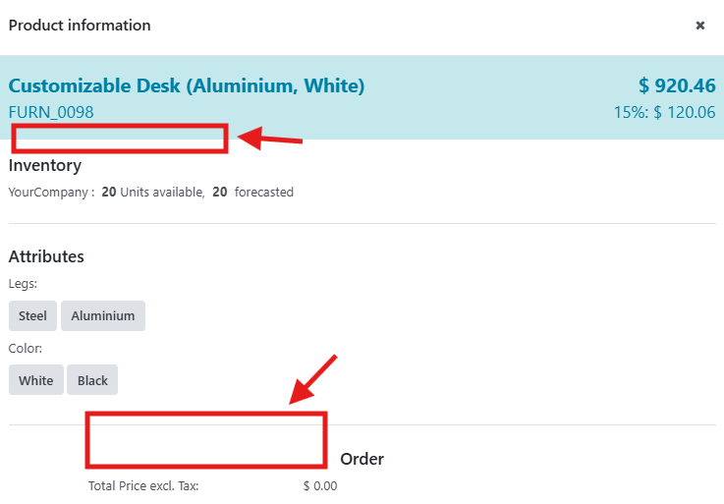
Task: Click the 15%: $ 120.06 tax amount
Action: (x=664, y=112)
